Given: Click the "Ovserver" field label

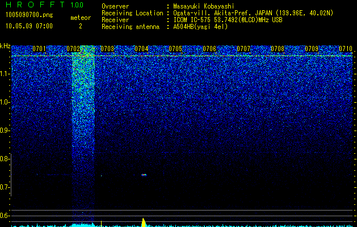Looking at the screenshot, I should (x=115, y=6).
